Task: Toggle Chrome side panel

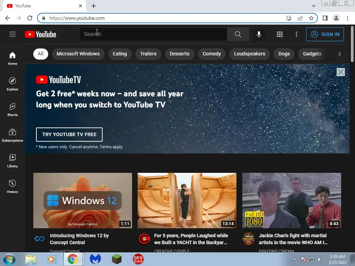Action: coord(325,18)
